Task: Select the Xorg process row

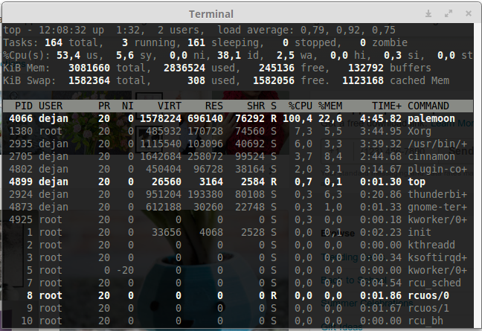Action: (237, 131)
